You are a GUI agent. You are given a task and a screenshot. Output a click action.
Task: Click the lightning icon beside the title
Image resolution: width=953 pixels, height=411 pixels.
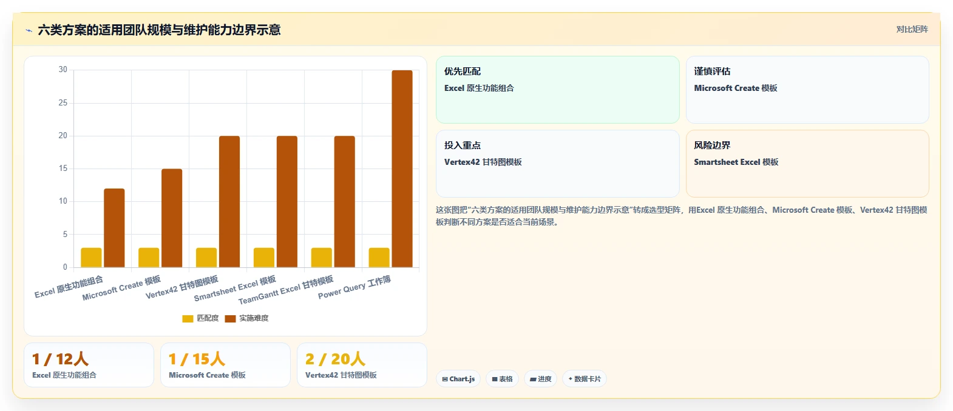[29, 30]
